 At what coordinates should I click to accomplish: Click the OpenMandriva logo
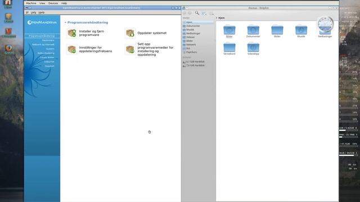click(42, 22)
